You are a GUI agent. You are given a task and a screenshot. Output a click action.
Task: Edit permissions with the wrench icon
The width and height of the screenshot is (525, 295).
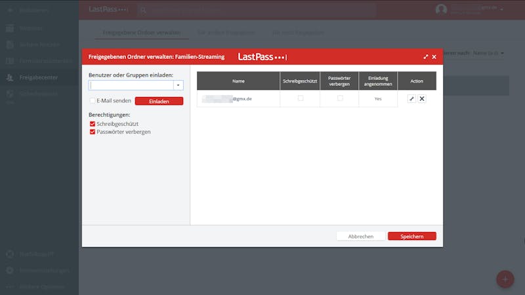point(411,99)
